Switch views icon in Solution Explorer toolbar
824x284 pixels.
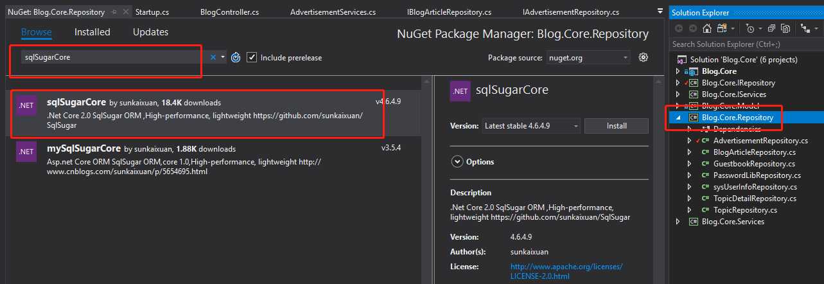722,28
